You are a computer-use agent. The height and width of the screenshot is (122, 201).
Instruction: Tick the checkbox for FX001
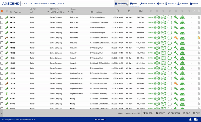coord(2,17)
